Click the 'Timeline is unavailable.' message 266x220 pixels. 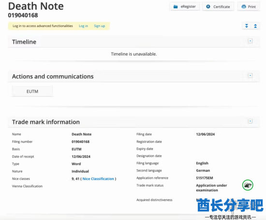(134, 54)
